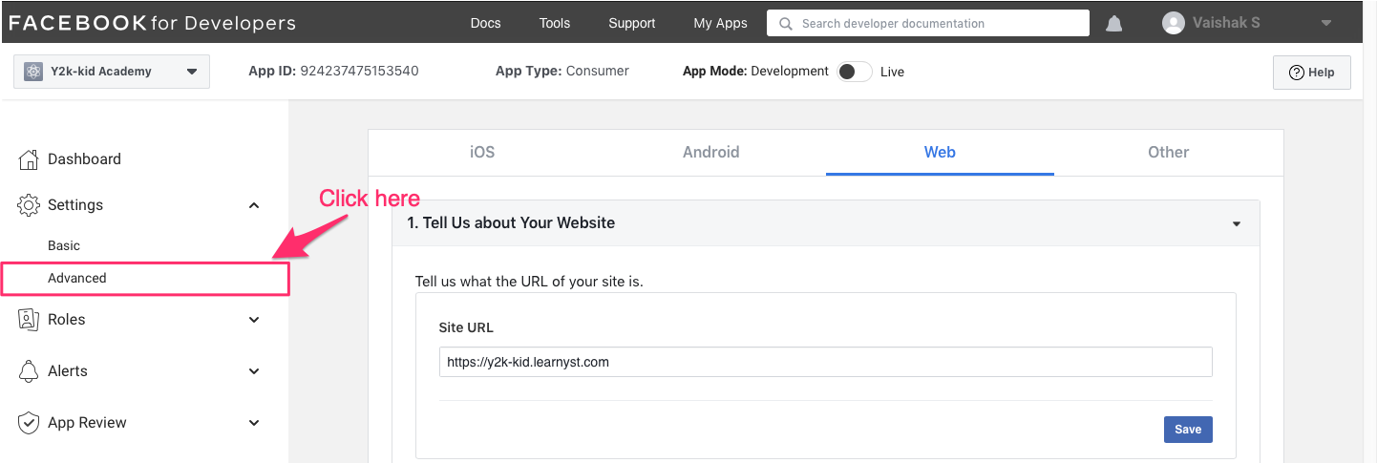
Task: Click the Roles label in the sidebar
Action: (67, 320)
